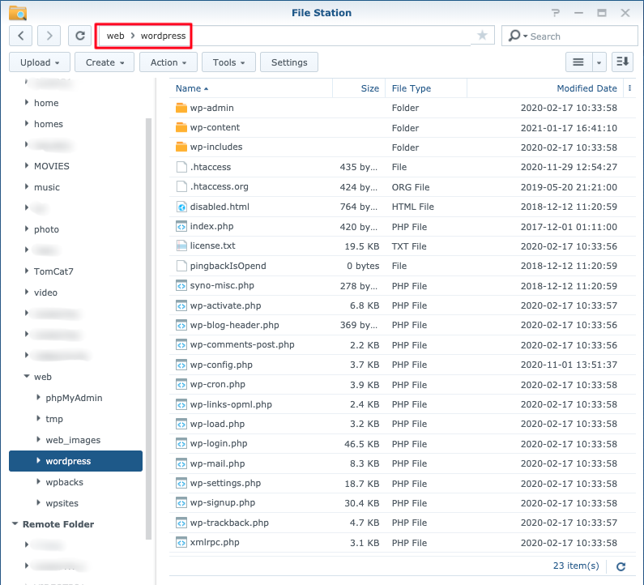The image size is (644, 585).
Task: Select the web_images subfolder
Action: pyautogui.click(x=73, y=440)
